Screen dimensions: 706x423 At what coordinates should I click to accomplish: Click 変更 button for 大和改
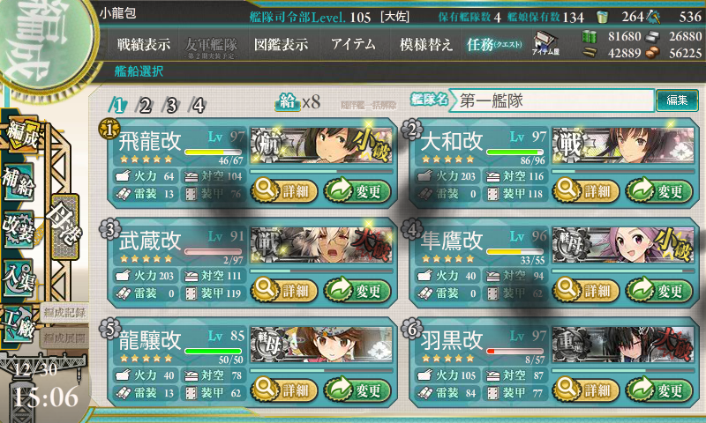[659, 191]
